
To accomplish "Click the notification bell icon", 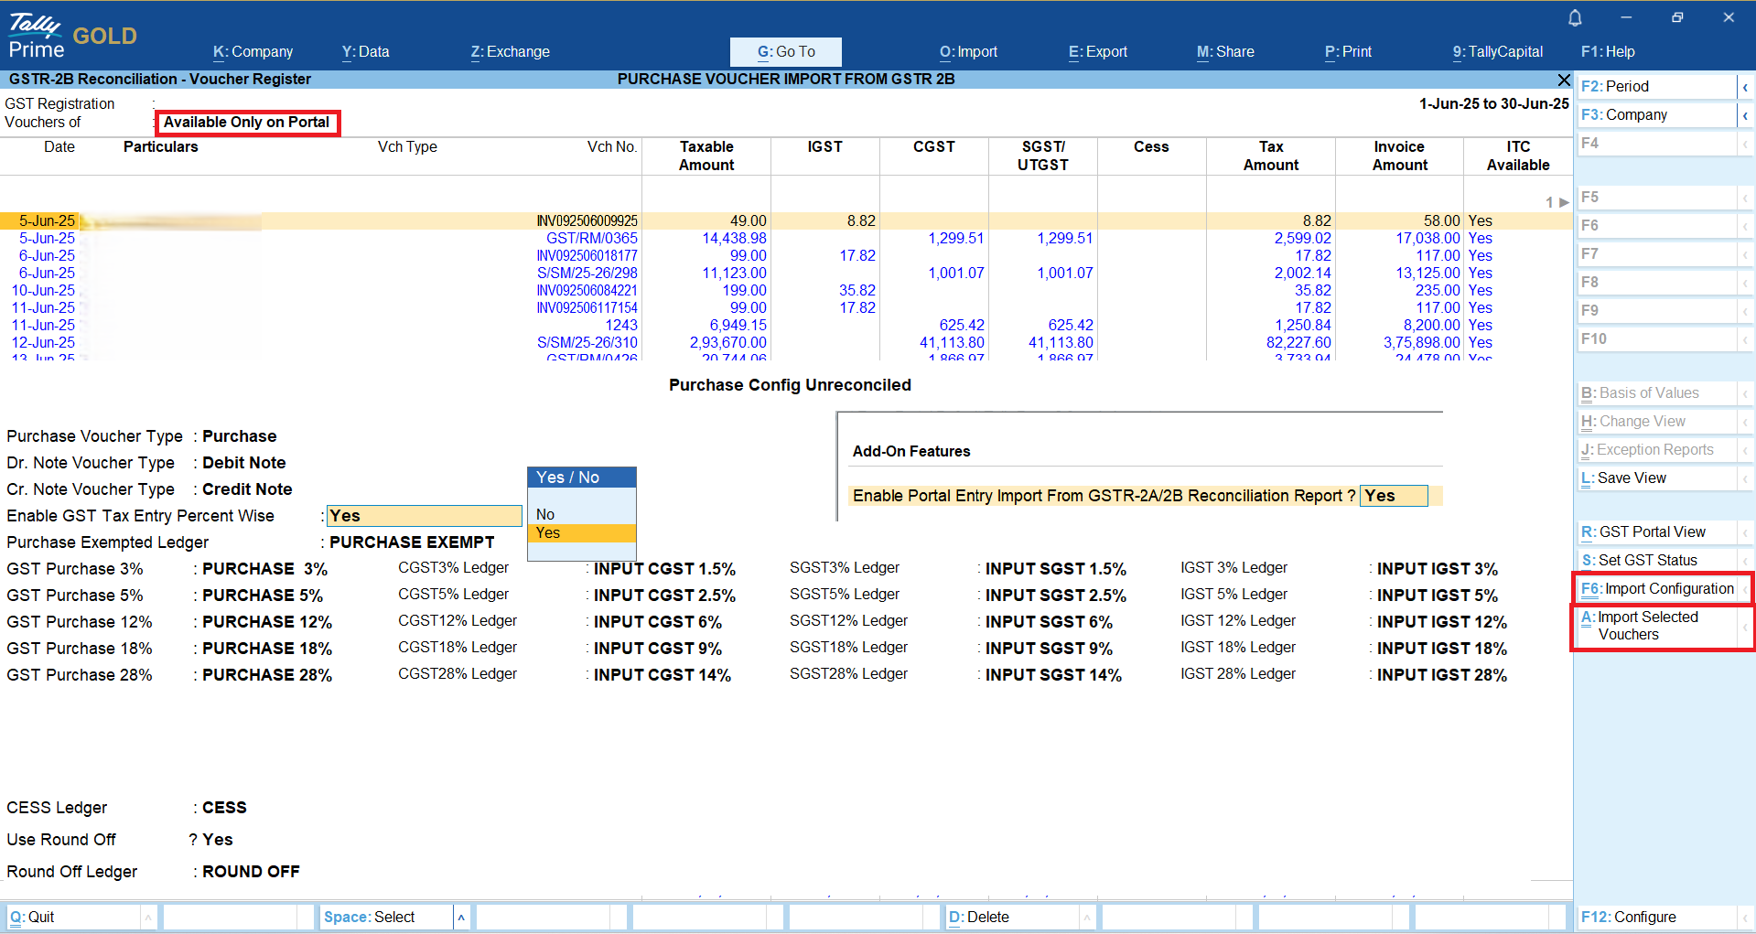I will point(1575,17).
